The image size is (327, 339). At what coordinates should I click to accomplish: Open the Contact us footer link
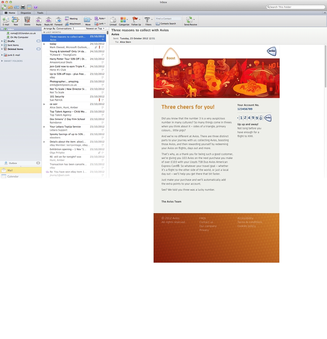coord(206,222)
